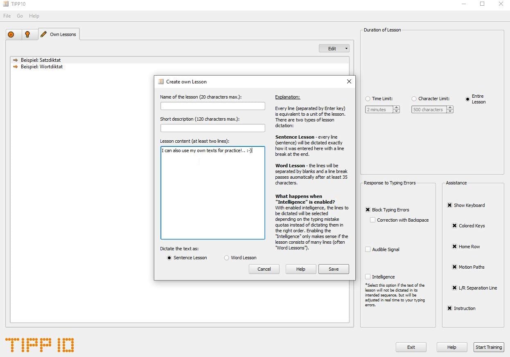Open the File menu
510x357 pixels.
[x=7, y=16]
